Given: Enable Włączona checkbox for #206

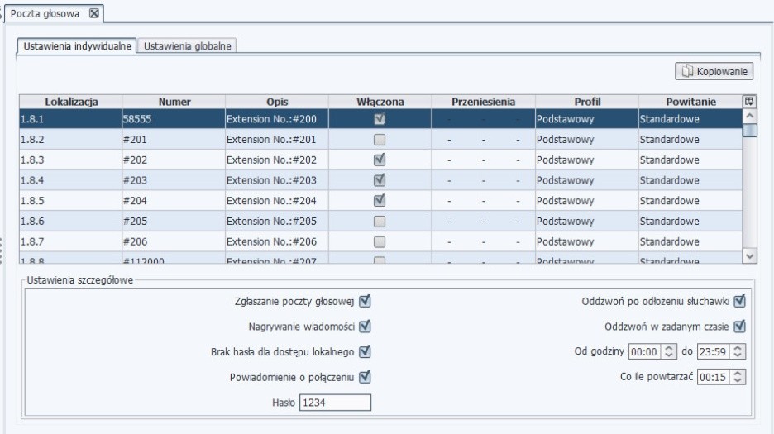Looking at the screenshot, I should 380,241.
